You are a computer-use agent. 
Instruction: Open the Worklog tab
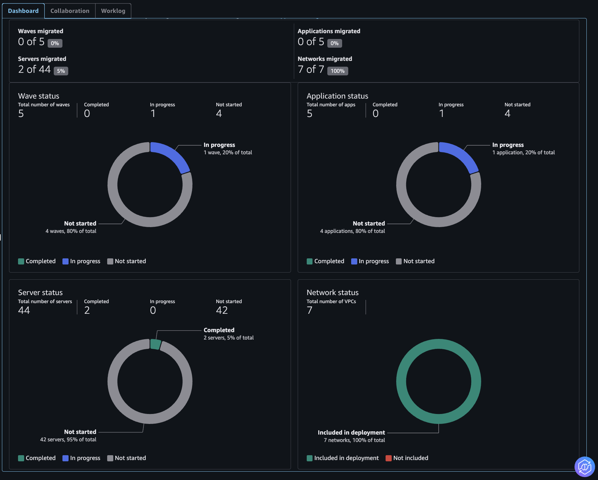(x=113, y=11)
